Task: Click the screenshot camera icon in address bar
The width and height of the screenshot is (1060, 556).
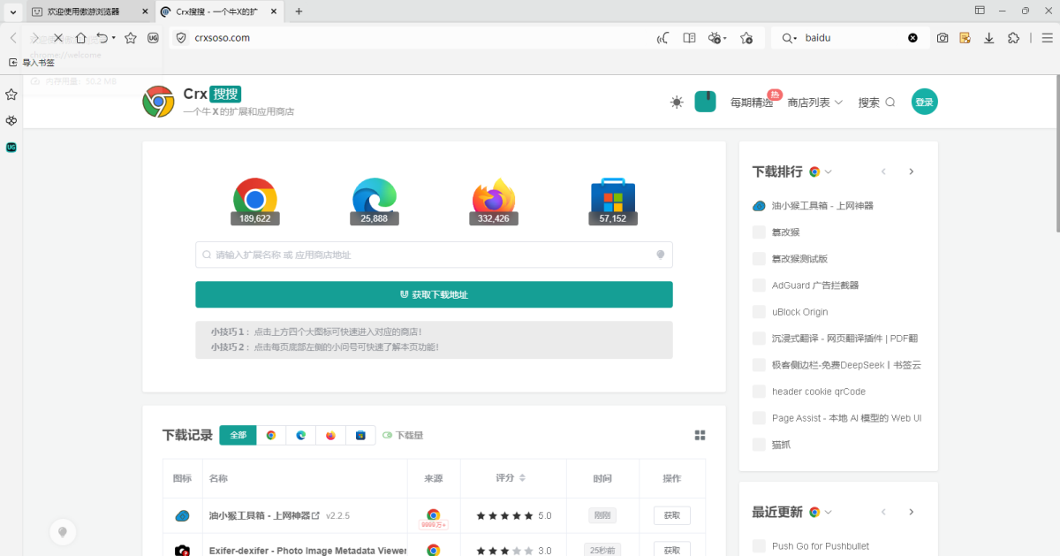Action: click(x=942, y=38)
